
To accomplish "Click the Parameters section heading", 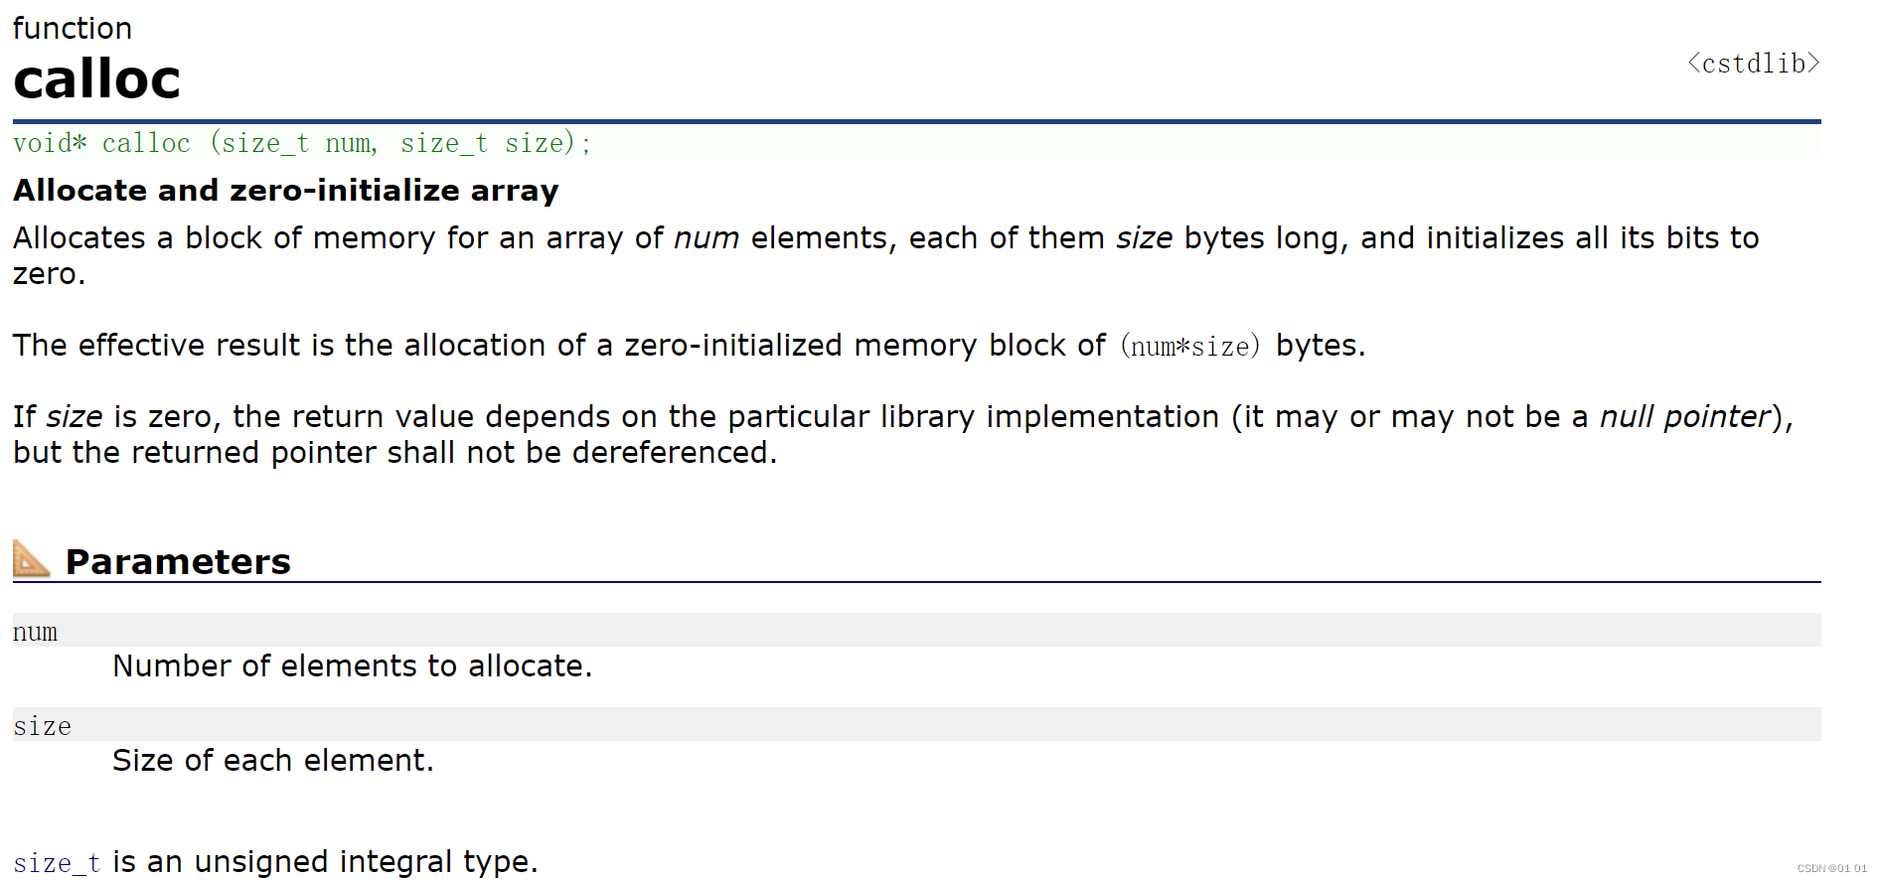I will pos(178,562).
